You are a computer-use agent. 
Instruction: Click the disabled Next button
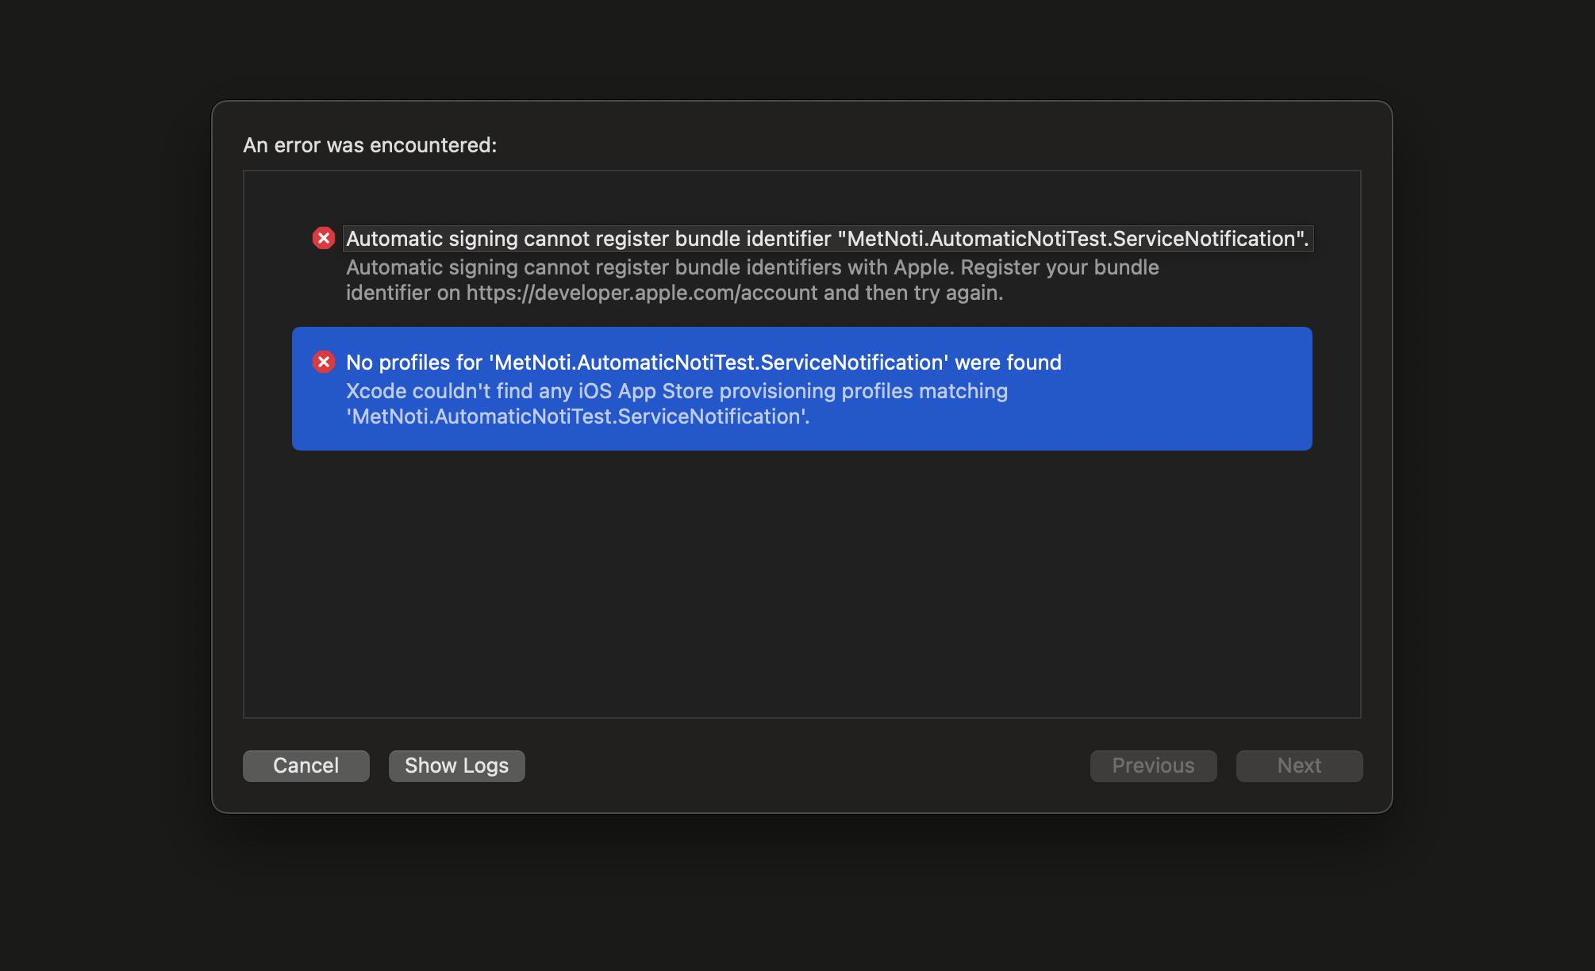pos(1299,766)
